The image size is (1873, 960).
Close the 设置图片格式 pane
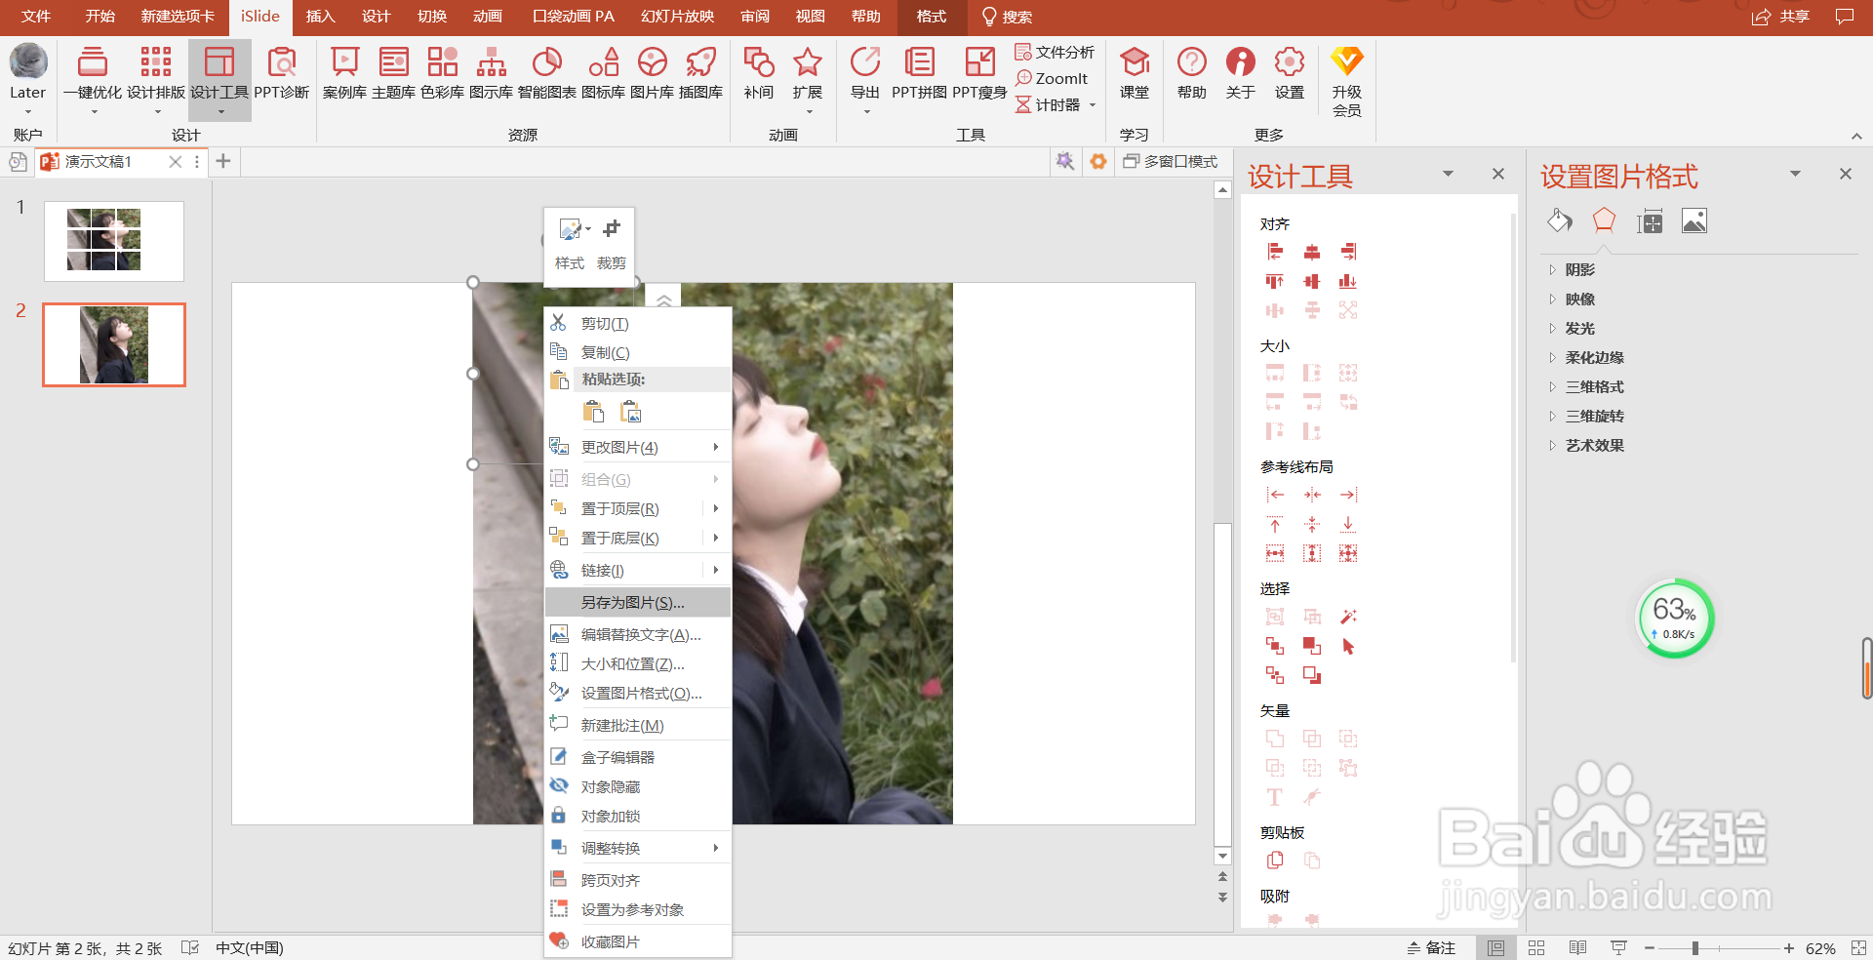1845,174
